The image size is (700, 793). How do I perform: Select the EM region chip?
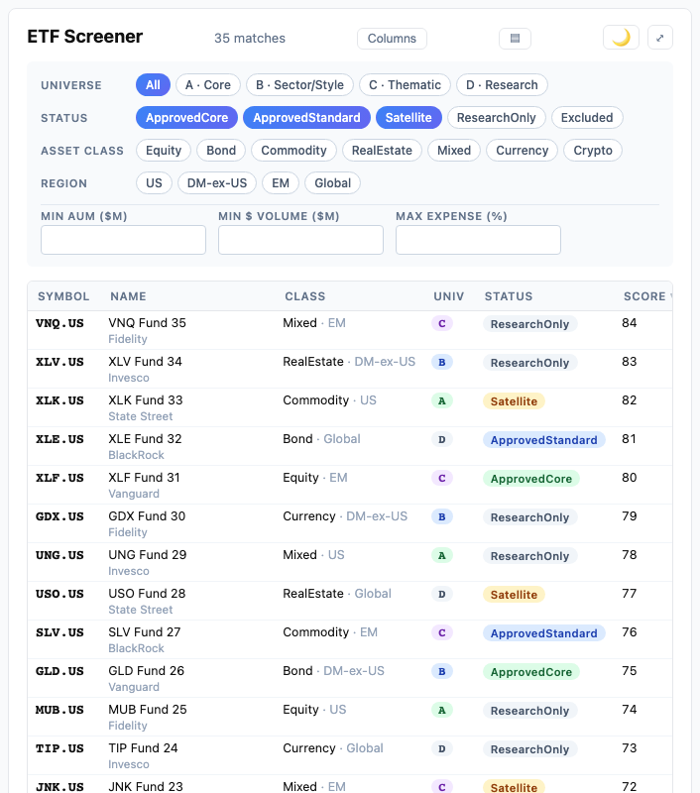point(281,183)
